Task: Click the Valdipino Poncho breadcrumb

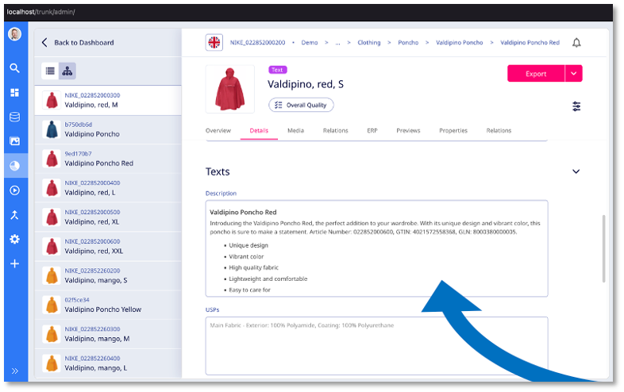Action: point(459,43)
